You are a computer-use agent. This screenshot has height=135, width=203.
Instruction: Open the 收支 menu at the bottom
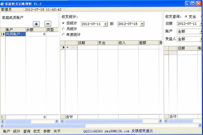coord(37,131)
